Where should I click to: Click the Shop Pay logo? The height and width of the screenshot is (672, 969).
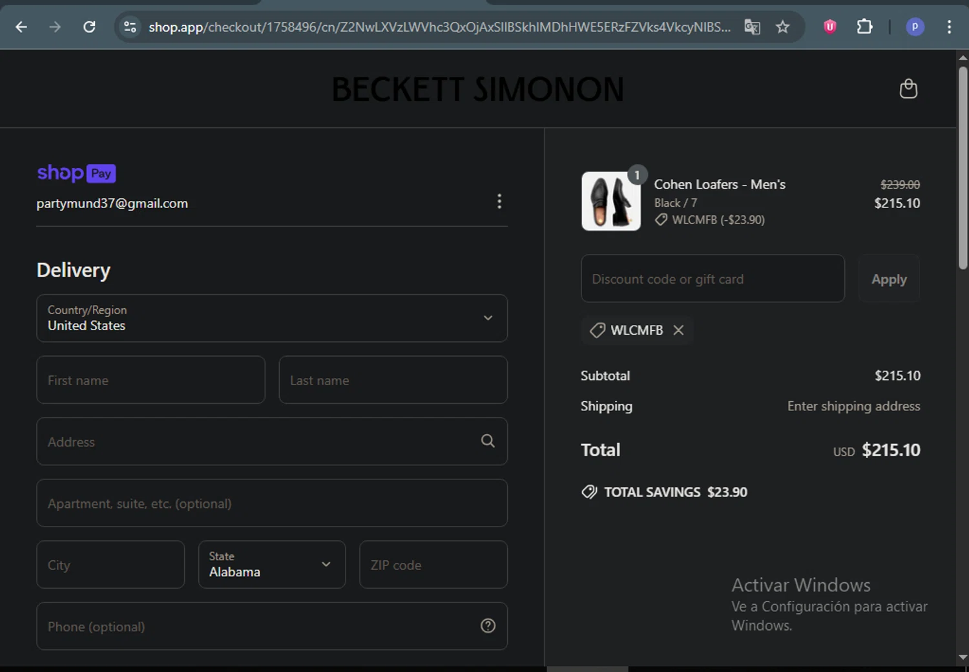click(76, 173)
